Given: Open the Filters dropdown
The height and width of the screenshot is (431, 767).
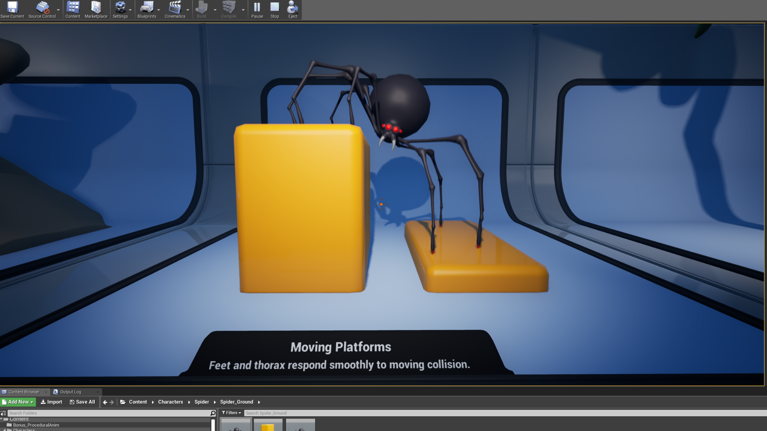Looking at the screenshot, I should coord(232,413).
